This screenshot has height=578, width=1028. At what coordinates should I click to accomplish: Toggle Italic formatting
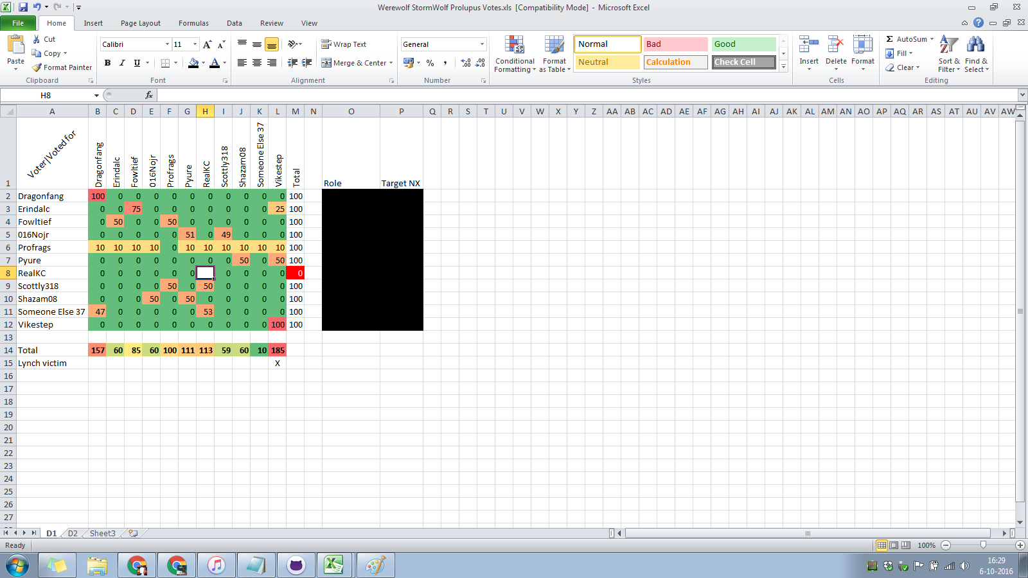pos(122,63)
